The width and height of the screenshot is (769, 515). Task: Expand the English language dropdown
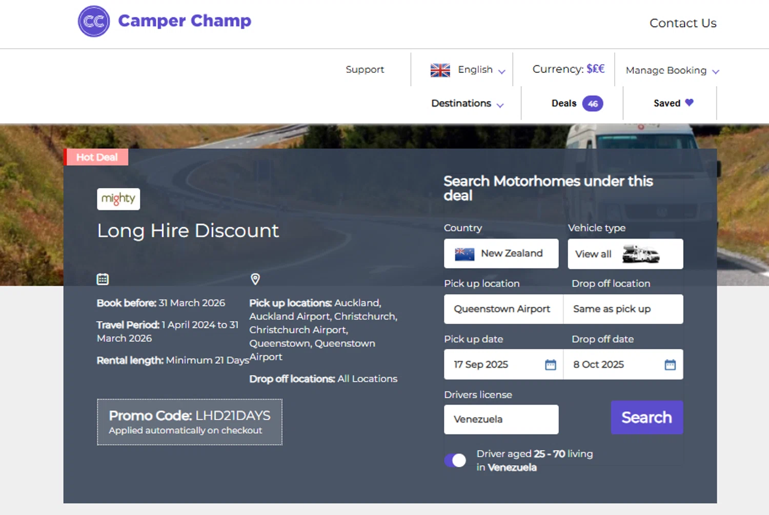[x=481, y=70]
